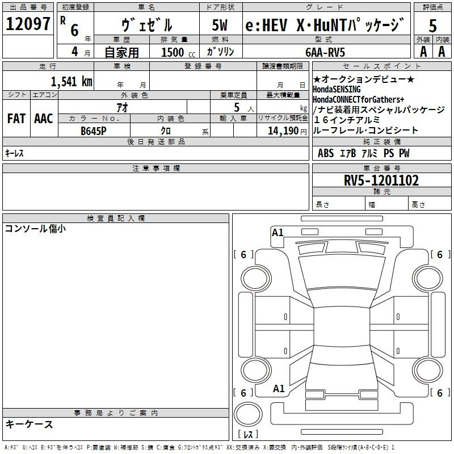Click the HondaCONNECTforGathers+ line
The height and width of the screenshot is (454, 454).
(359, 99)
